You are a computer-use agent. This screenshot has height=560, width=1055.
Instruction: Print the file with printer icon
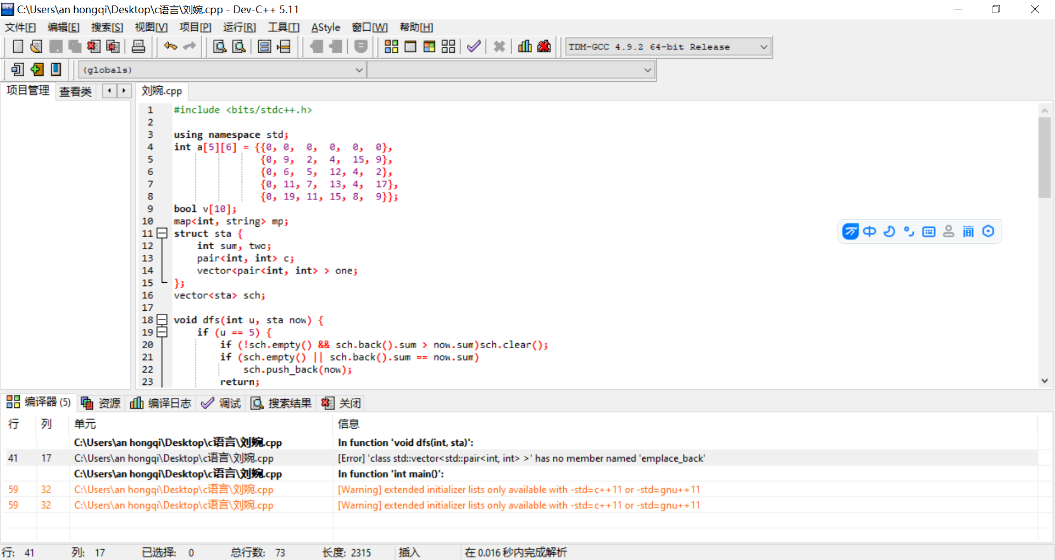pos(138,47)
